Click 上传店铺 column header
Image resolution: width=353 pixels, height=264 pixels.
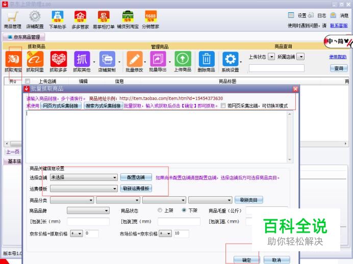click(47, 81)
